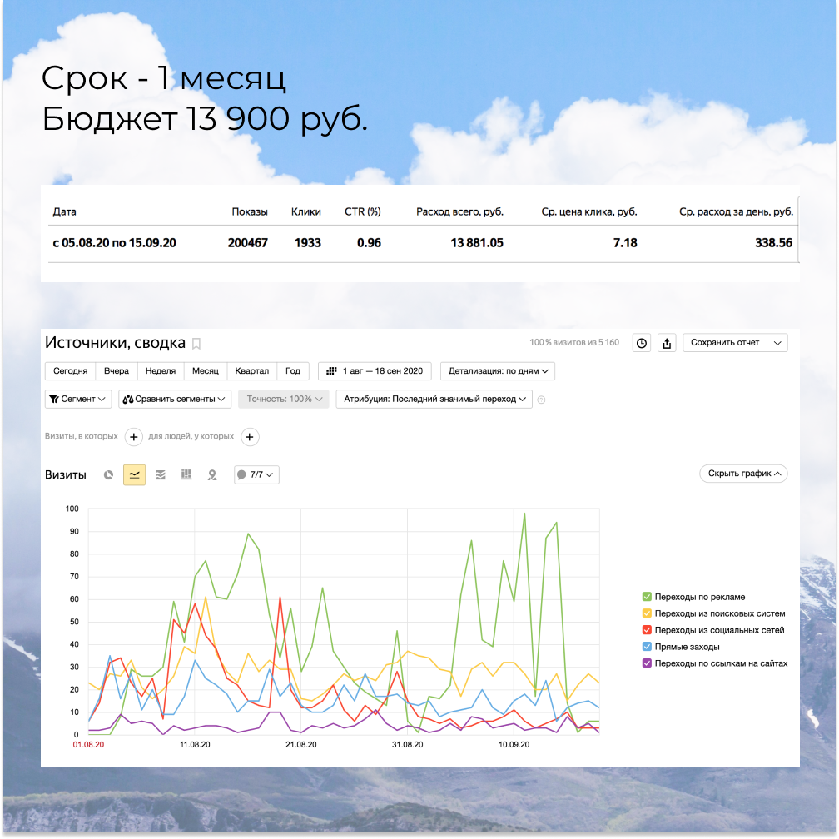Click the red 01.08.20 axis date
The width and height of the screenshot is (839, 839).
(88, 745)
